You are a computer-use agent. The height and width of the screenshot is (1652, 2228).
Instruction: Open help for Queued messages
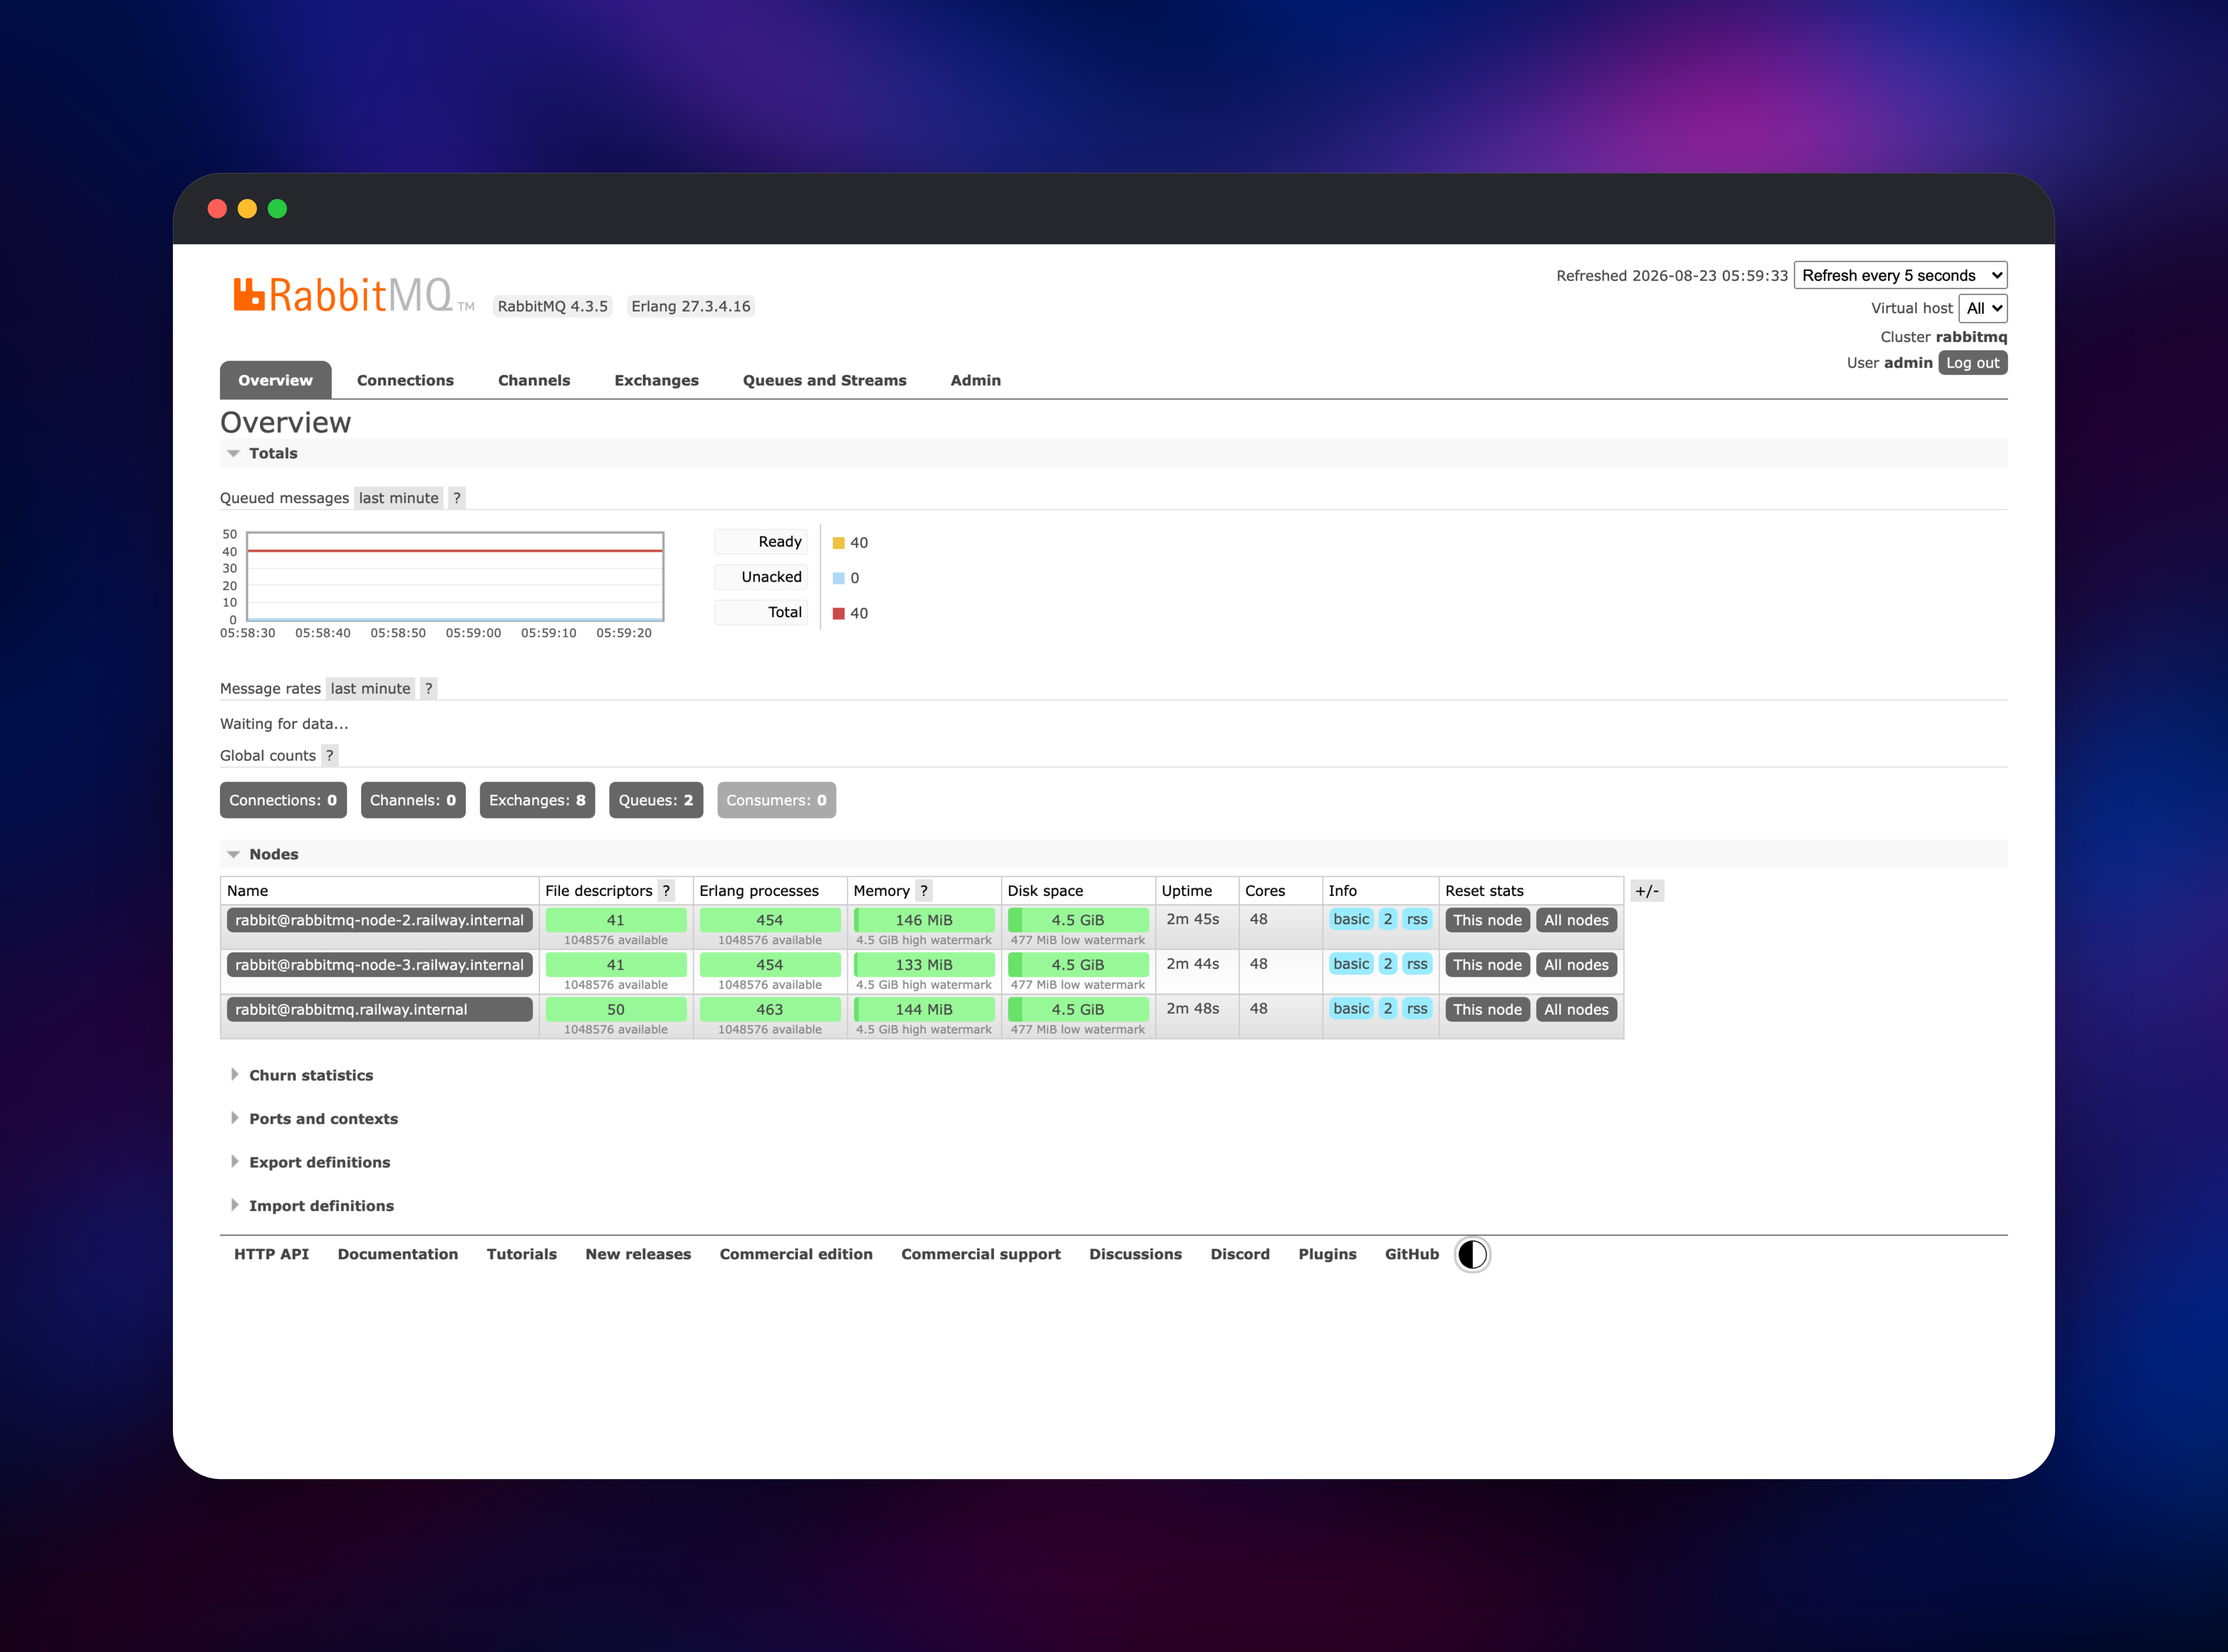[457, 498]
